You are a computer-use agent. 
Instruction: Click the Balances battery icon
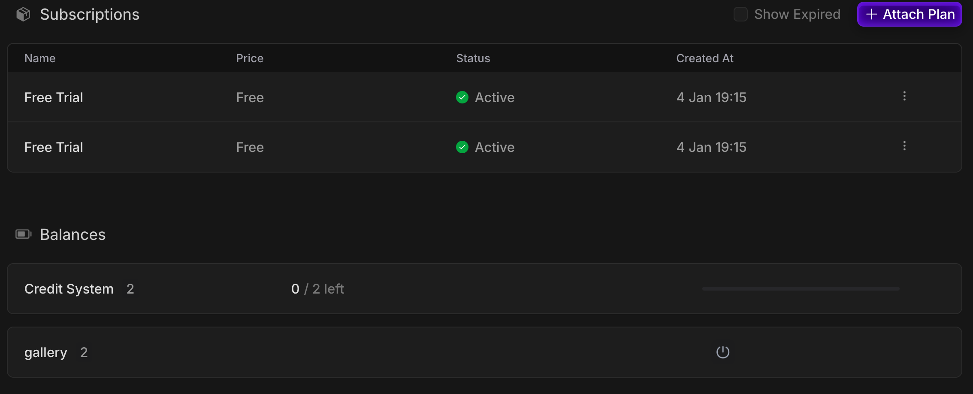24,234
